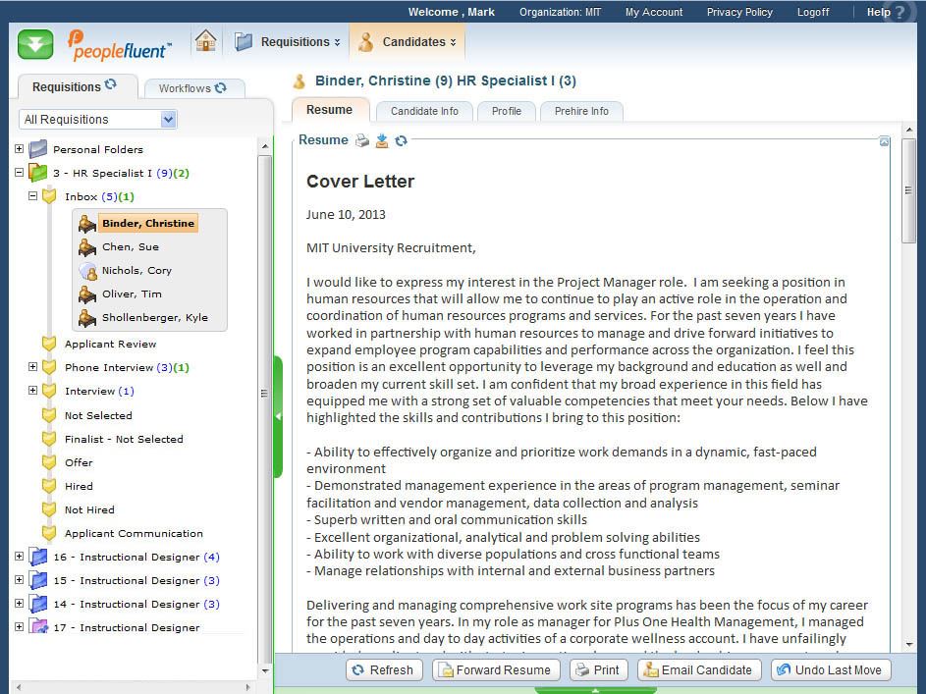This screenshot has height=694, width=926.
Task: Click the resume download icon
Action: click(382, 140)
